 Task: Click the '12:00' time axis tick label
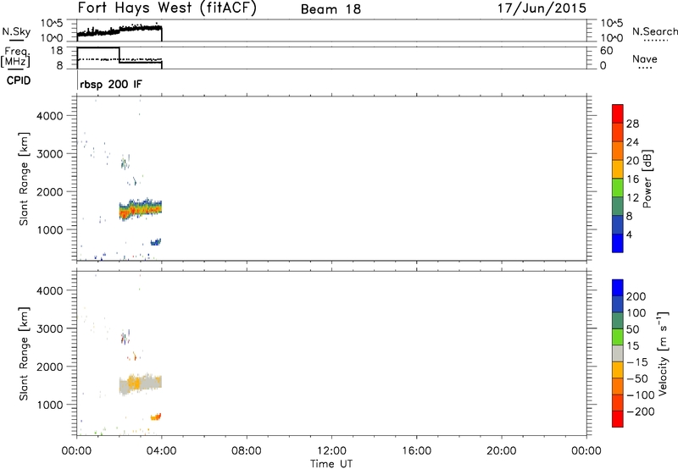(331, 451)
